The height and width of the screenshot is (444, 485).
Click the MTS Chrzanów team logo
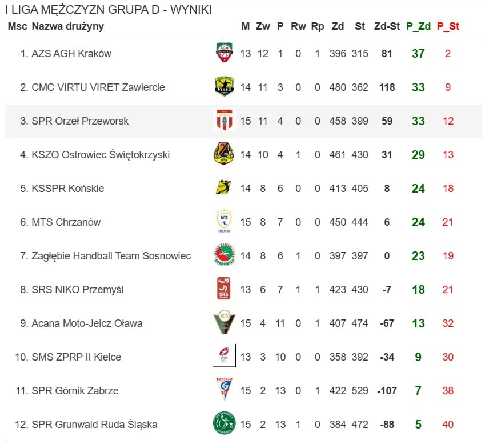(224, 222)
